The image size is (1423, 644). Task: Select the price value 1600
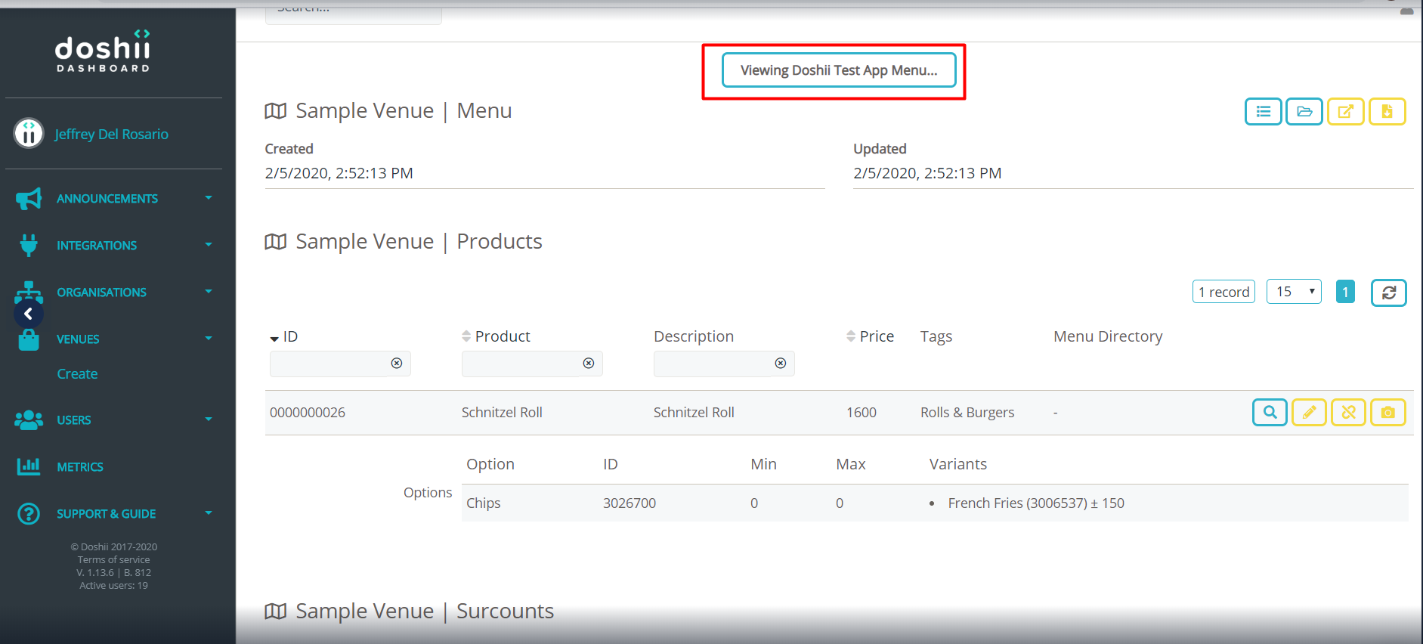[x=862, y=413]
